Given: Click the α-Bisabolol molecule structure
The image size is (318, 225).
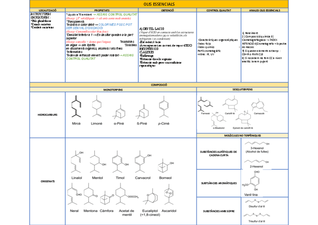Looking at the screenshot, I should click(x=218, y=119).
